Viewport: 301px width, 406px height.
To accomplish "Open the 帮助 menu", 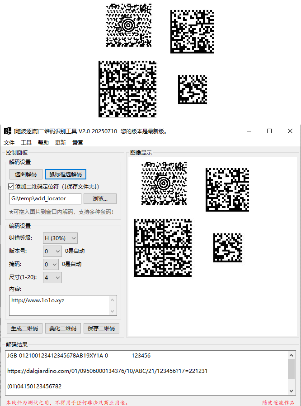I will click(x=43, y=142).
